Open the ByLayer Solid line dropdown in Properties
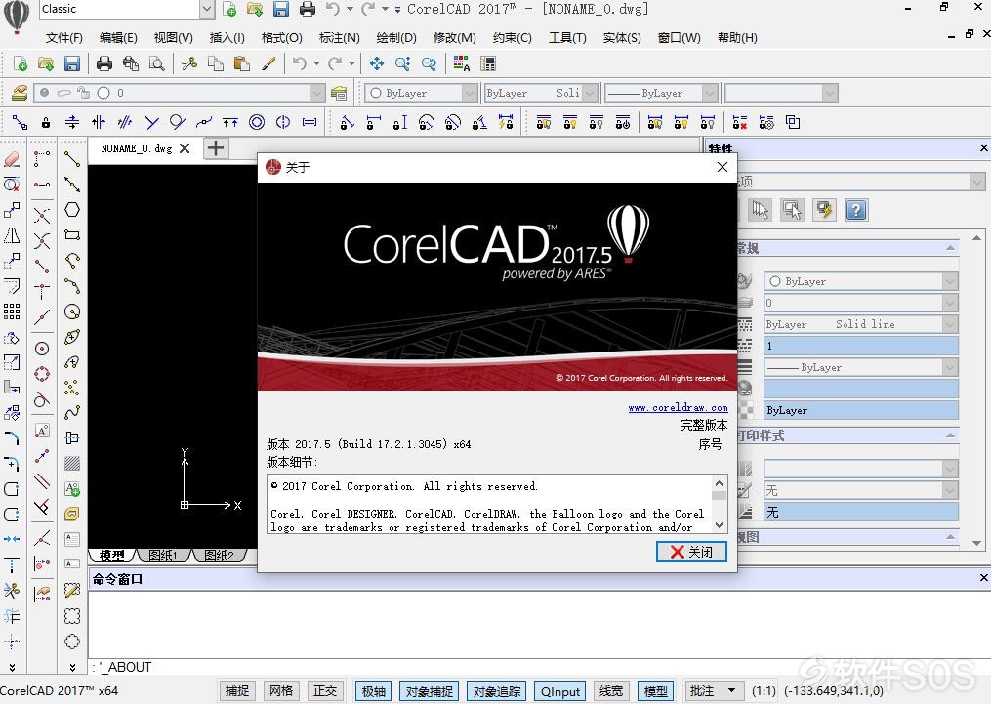This screenshot has width=991, height=704. pyautogui.click(x=950, y=324)
